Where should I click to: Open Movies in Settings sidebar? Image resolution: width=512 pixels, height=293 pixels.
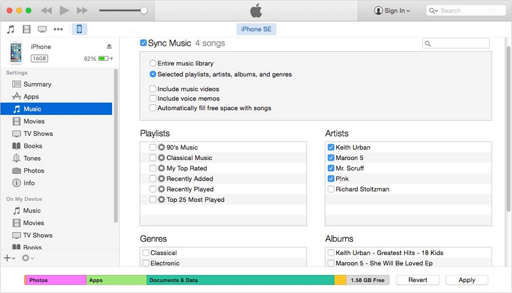click(56, 122)
